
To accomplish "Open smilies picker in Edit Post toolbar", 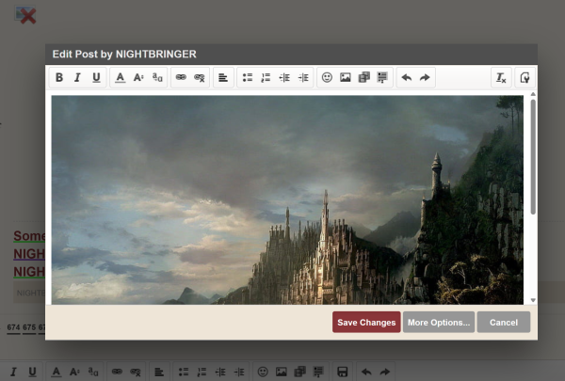I will (327, 77).
